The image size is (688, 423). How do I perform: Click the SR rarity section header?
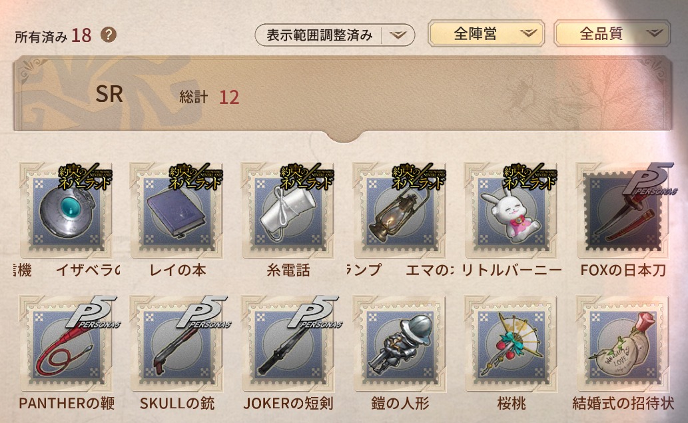(x=343, y=94)
